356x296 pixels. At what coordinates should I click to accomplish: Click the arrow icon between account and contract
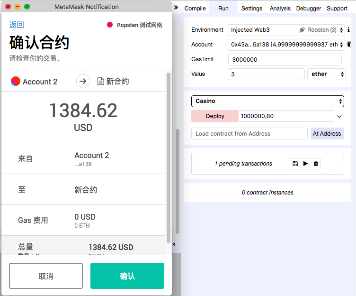[x=83, y=81]
